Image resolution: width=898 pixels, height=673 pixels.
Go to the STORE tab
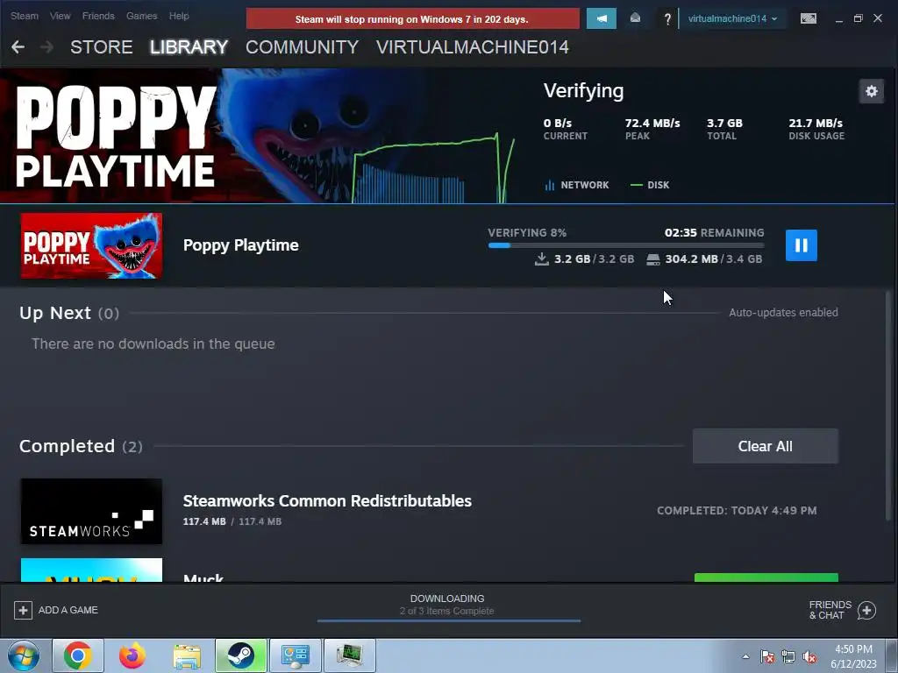point(102,47)
